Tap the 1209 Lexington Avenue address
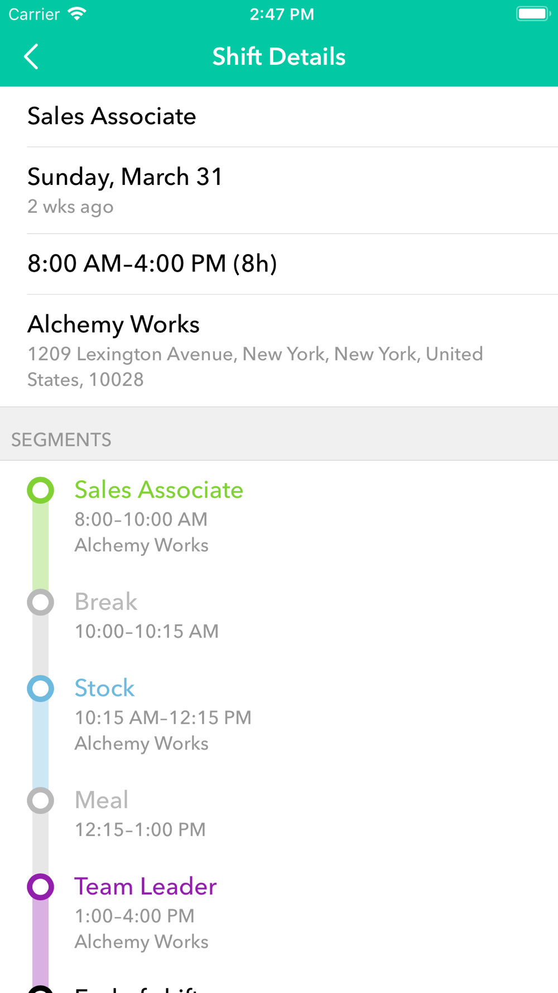 pyautogui.click(x=255, y=367)
